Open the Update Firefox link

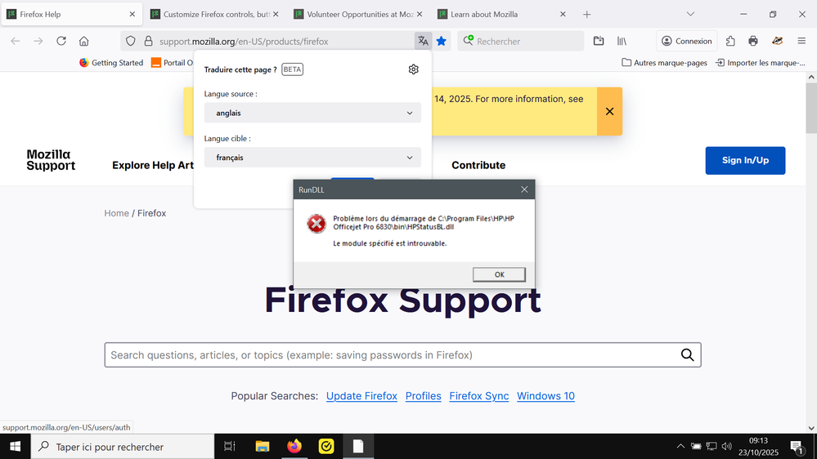[361, 396]
